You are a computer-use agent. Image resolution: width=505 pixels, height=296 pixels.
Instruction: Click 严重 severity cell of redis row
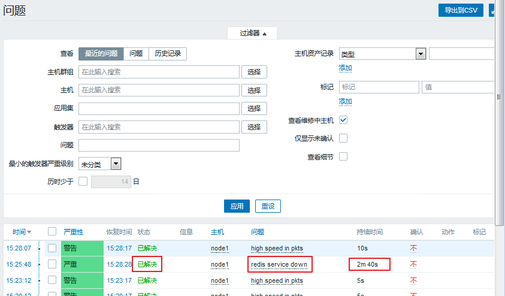83,264
